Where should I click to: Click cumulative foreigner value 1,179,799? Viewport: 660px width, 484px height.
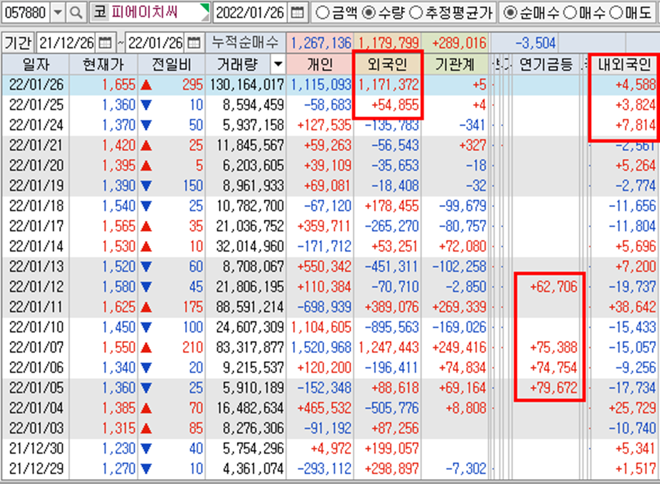click(388, 43)
